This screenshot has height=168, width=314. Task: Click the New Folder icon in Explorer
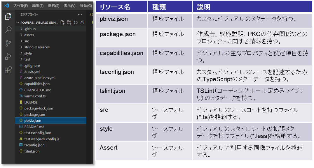click(69, 22)
